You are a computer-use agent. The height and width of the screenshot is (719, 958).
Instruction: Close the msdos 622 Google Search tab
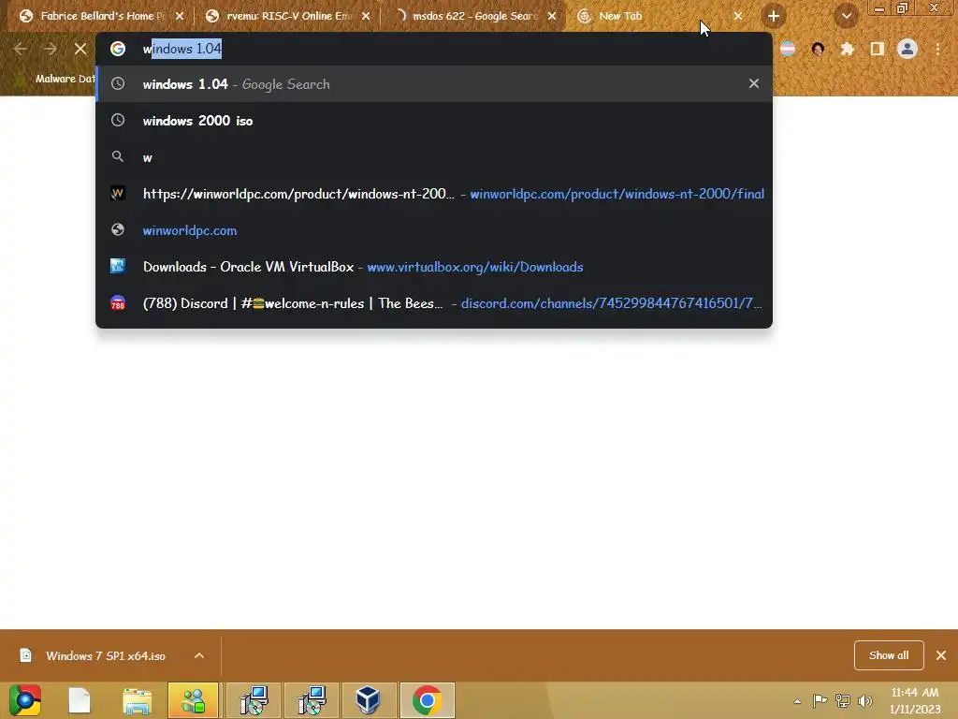tap(552, 17)
